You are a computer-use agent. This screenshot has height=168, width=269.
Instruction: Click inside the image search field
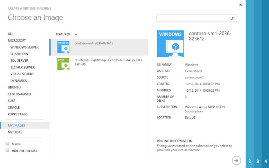pos(193,18)
